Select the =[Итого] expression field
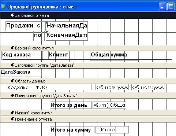 [112, 130]
